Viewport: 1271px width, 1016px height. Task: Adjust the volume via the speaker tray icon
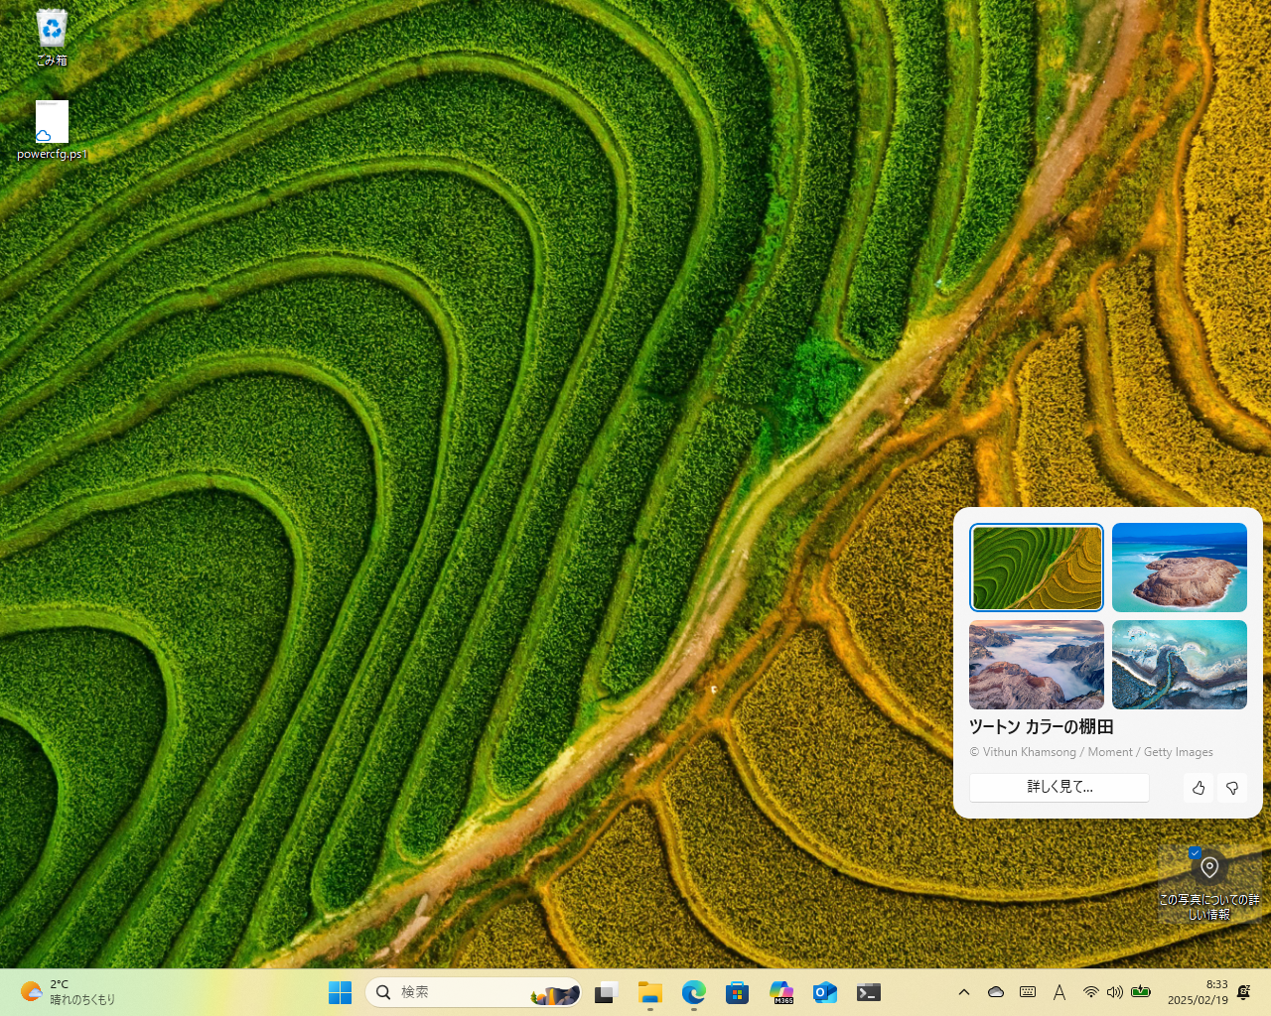tap(1114, 991)
